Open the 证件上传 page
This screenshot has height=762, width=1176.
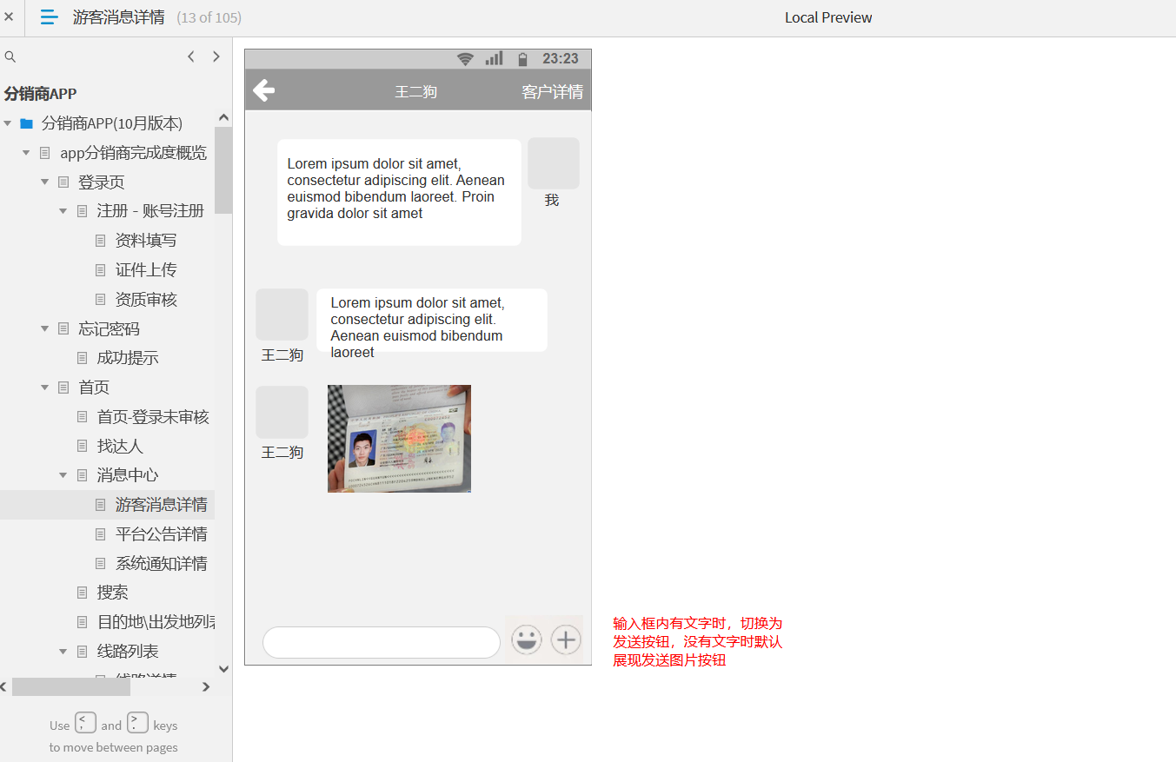pyautogui.click(x=146, y=270)
